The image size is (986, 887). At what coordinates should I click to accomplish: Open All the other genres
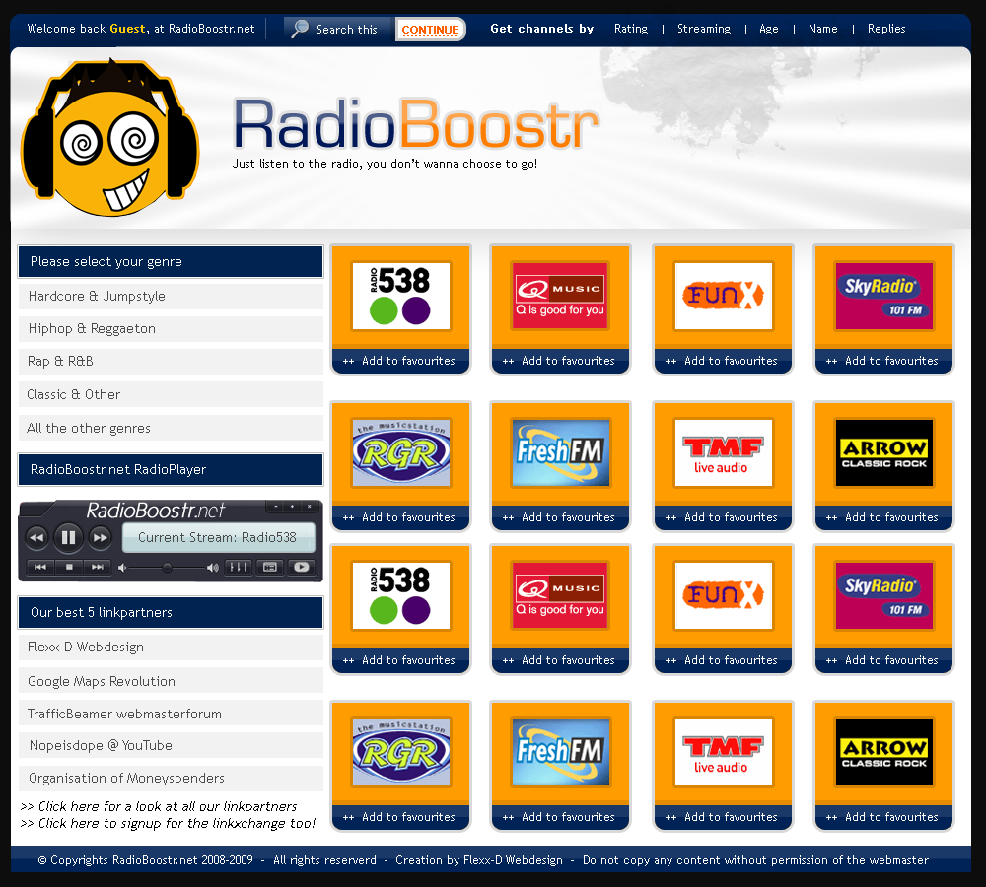[x=171, y=428]
